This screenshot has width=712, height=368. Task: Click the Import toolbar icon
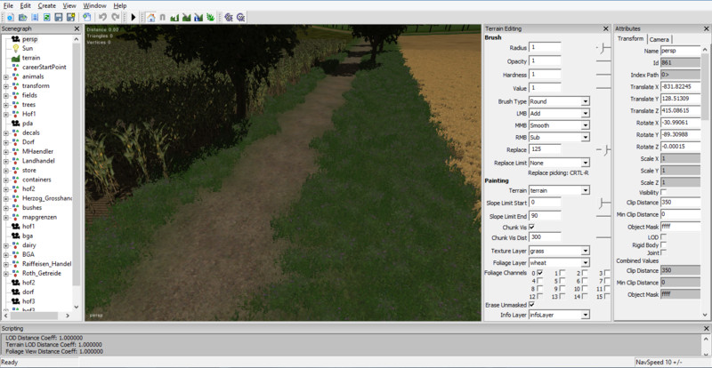[x=35, y=17]
